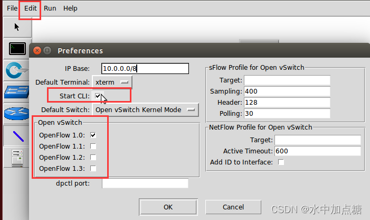Viewport: 370px width, 220px height.
Task: Click the IP Base input field
Action: click(x=145, y=69)
